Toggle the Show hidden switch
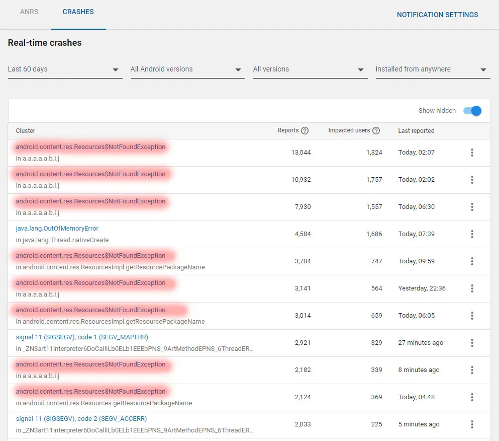 click(472, 111)
